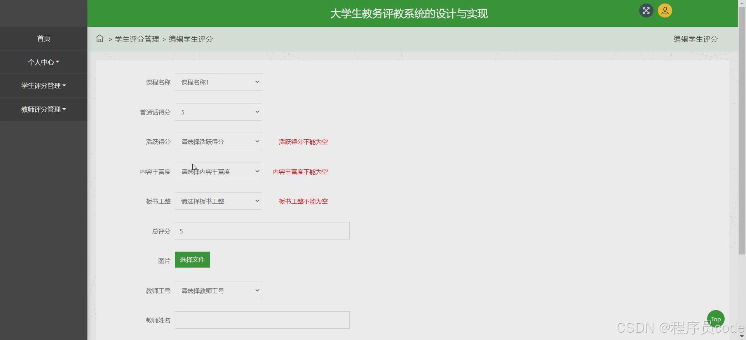The image size is (746, 340).
Task: Click the 内容丰富度不能为空 error message
Action: 300,172
